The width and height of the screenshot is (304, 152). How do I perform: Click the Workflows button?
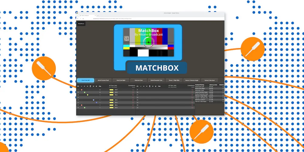click(81, 23)
